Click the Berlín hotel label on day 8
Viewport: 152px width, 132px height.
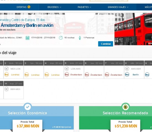point(136,75)
